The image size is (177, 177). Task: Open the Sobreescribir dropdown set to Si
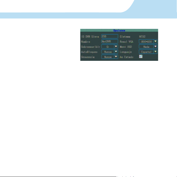coord(110,47)
